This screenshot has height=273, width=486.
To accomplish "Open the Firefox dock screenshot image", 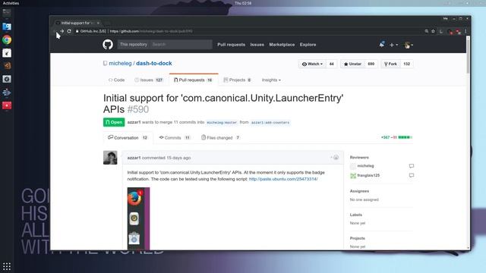I will point(138,218).
